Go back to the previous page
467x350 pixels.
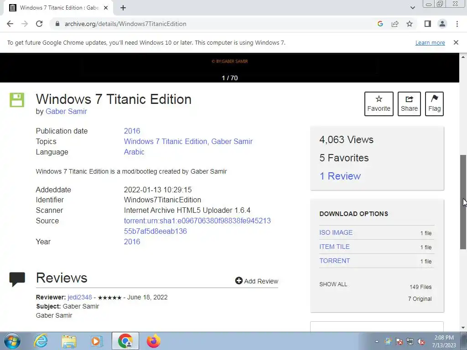10,24
